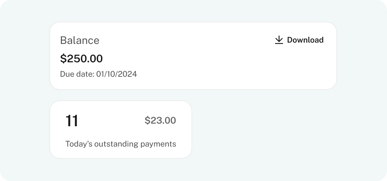Image resolution: width=387 pixels, height=181 pixels.
Task: Click the download arrow icon
Action: click(279, 40)
